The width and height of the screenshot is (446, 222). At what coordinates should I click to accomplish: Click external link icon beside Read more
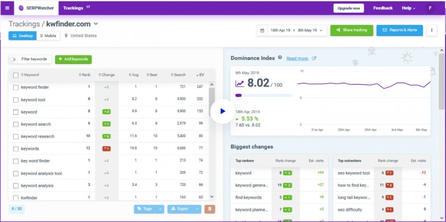(314, 58)
